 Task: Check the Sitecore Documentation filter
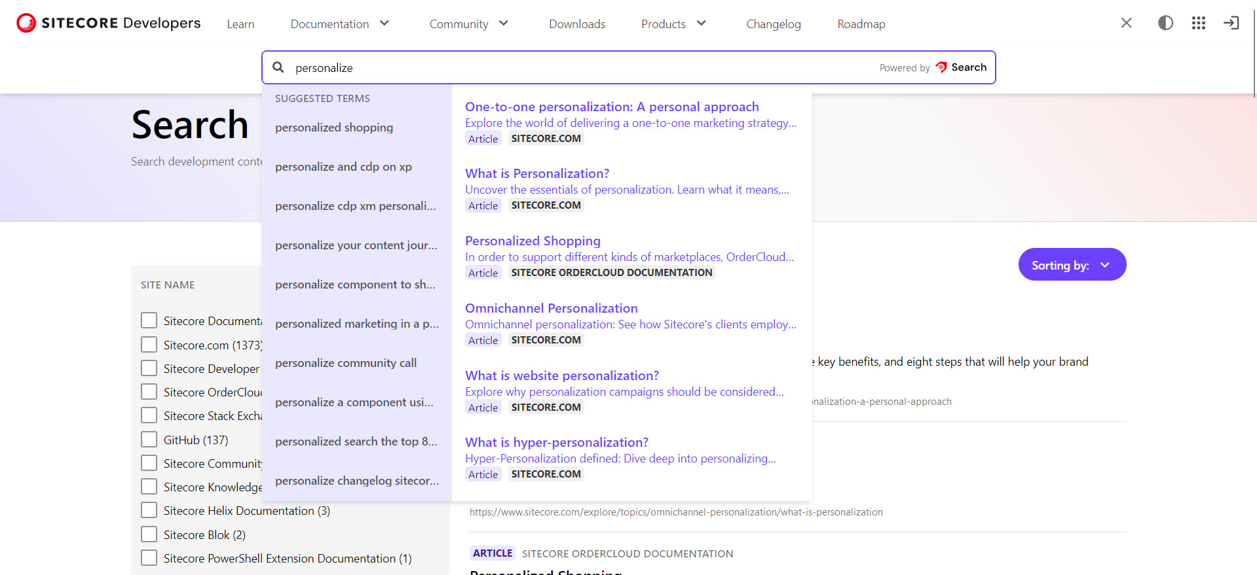(x=149, y=321)
